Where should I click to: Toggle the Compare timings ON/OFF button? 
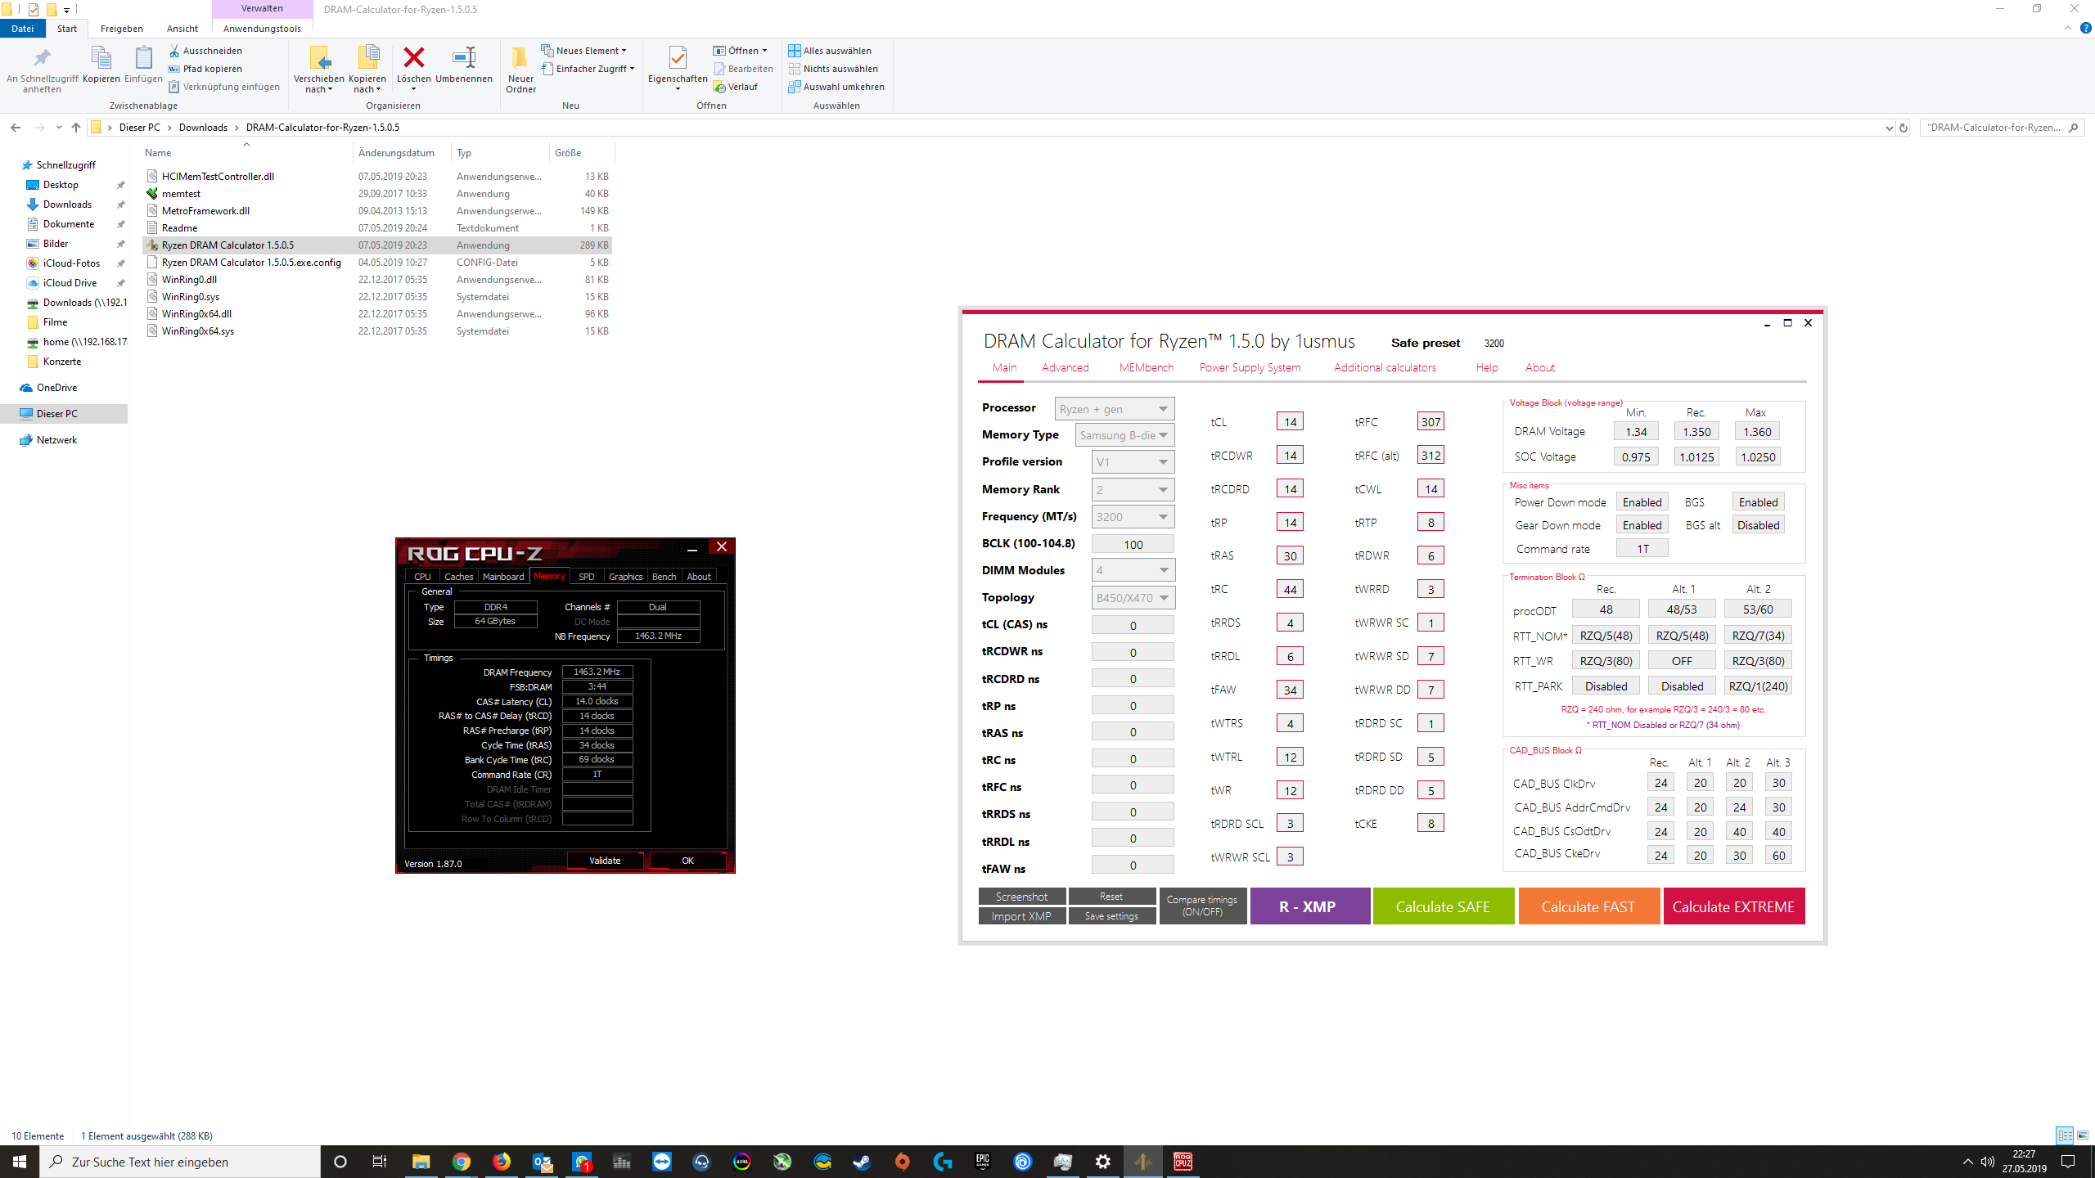point(1202,906)
